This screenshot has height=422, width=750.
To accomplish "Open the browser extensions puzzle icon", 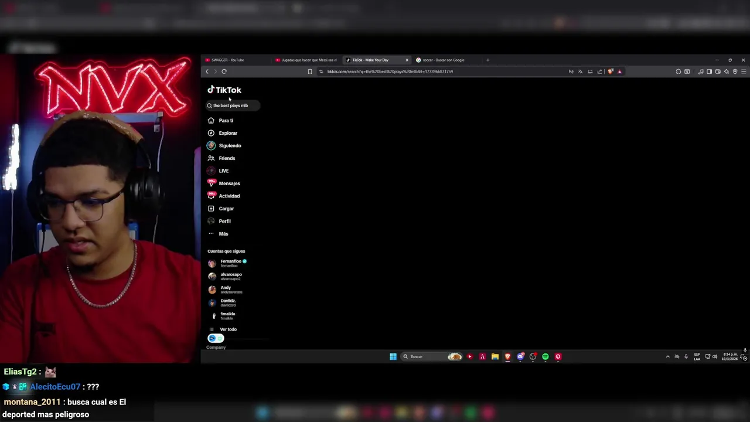I will pos(679,72).
